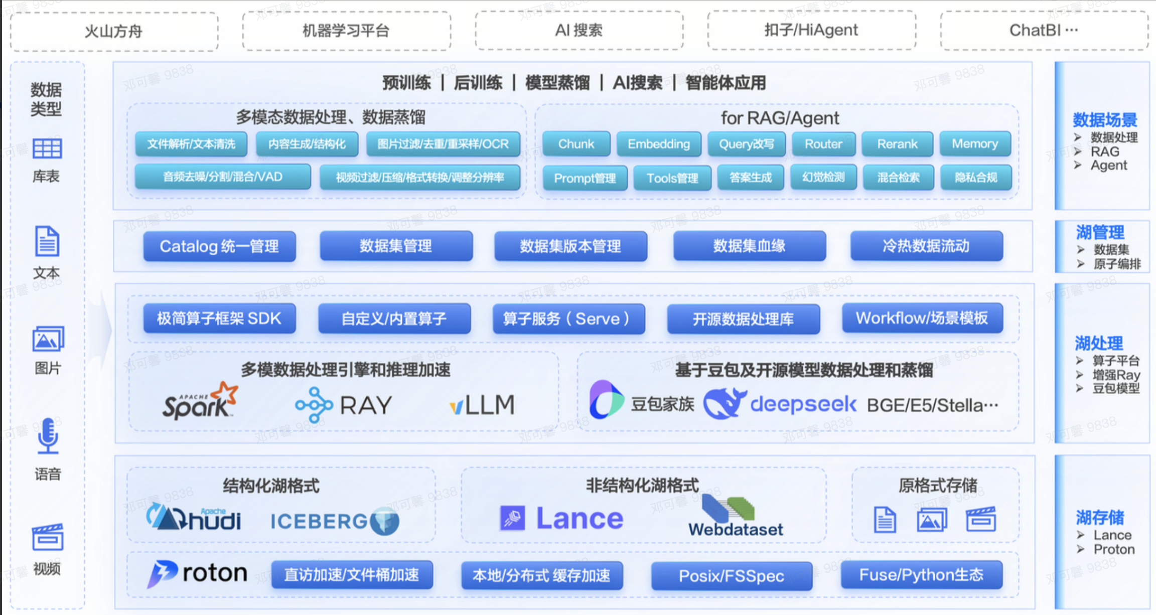Click the 语音 microphone icon

pyautogui.click(x=48, y=436)
